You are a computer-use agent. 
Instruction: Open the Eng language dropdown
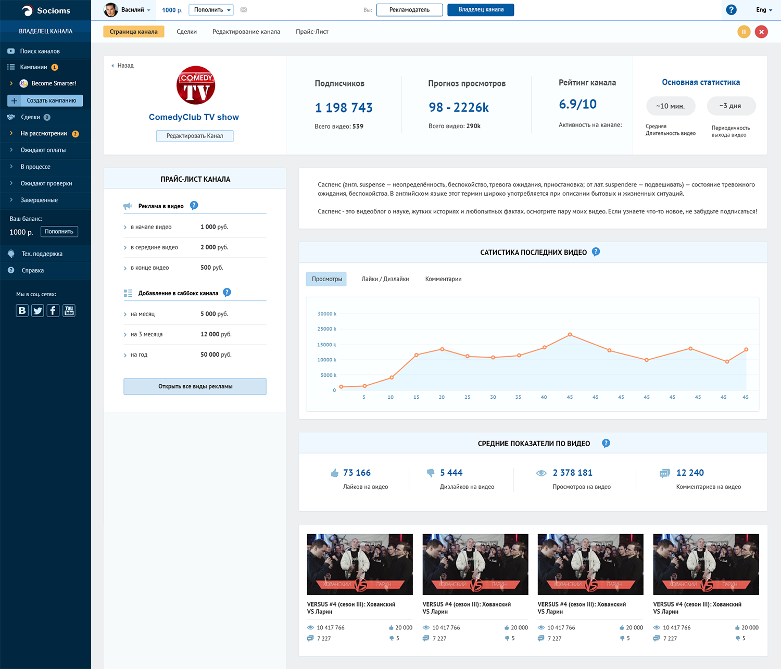coord(764,10)
